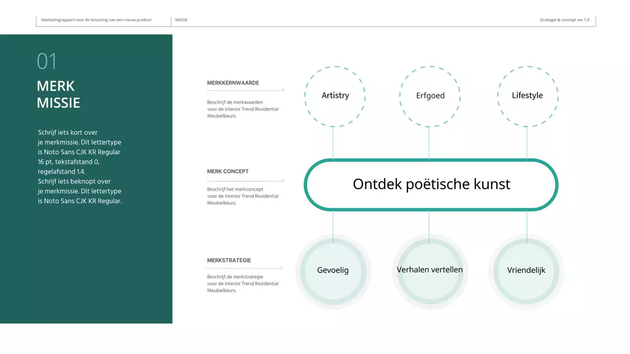Screen dimensions: 630x354
Task: Select the dashed Artistry circle shape
Action: pos(335,95)
